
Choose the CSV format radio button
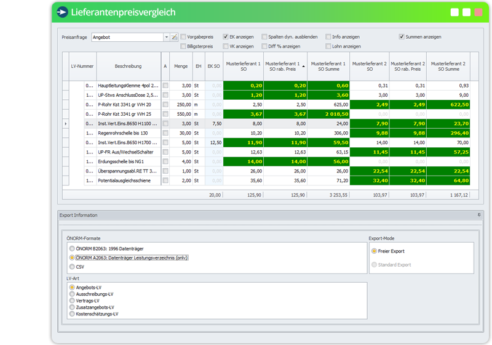click(x=72, y=267)
